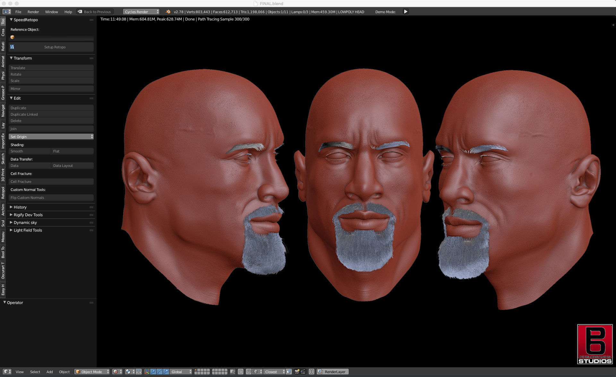Select the rotate manipulator icon
The height and width of the screenshot is (377, 616).
[159, 372]
